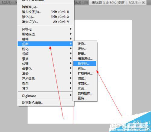Open the 杂色 submenu
Image resolution: width=151 pixels, height=132 pixels.
[45, 84]
